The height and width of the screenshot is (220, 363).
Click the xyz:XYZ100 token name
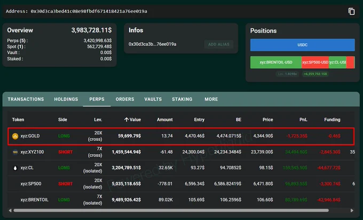[x=32, y=152]
